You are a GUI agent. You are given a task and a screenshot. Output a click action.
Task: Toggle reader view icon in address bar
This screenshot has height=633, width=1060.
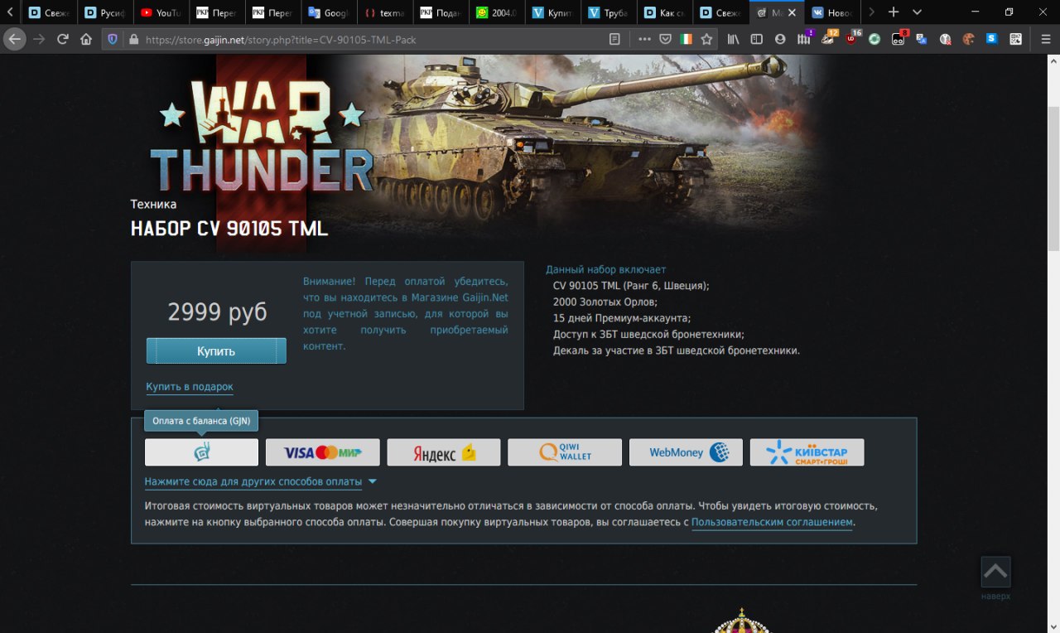point(614,39)
